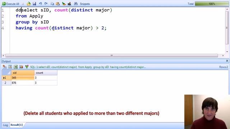Click the Excel export icon in Output
The height and width of the screenshot is (129, 230).
pyautogui.click(x=16, y=67)
